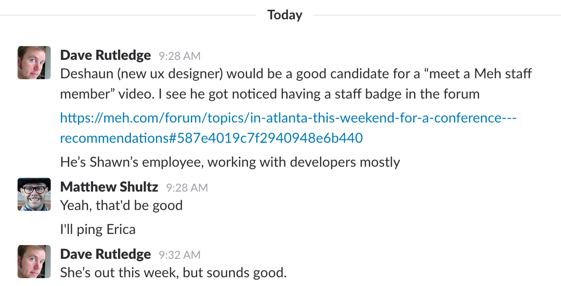Click the name Dave Rutledge on the first message
The height and width of the screenshot is (286, 561).
(106, 55)
